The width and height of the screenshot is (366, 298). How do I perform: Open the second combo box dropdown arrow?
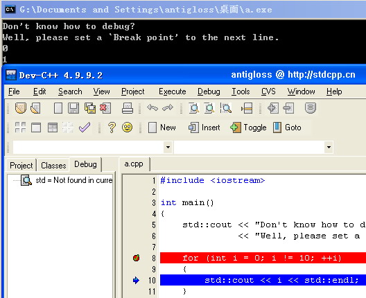coord(329,147)
